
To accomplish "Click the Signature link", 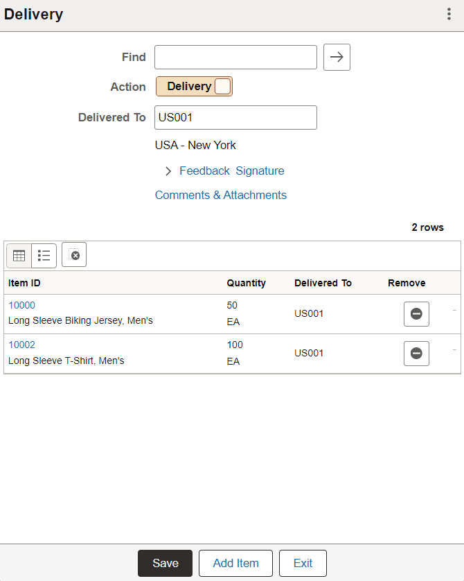I will click(260, 171).
